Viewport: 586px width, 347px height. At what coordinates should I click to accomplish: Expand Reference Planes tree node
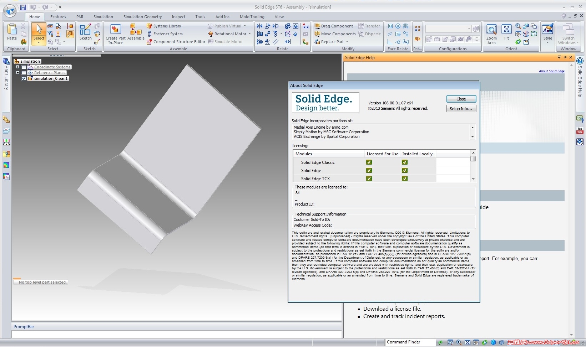(17, 73)
